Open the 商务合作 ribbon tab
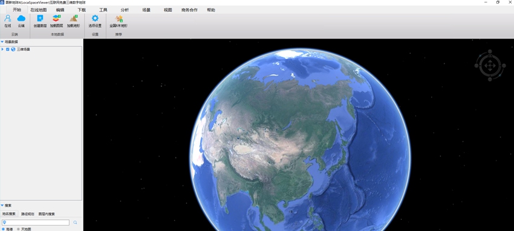 click(x=189, y=10)
